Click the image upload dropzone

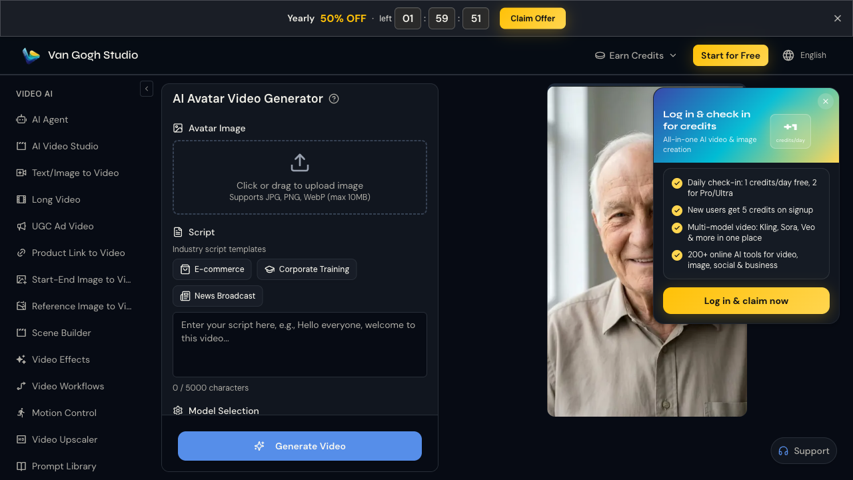(x=300, y=177)
